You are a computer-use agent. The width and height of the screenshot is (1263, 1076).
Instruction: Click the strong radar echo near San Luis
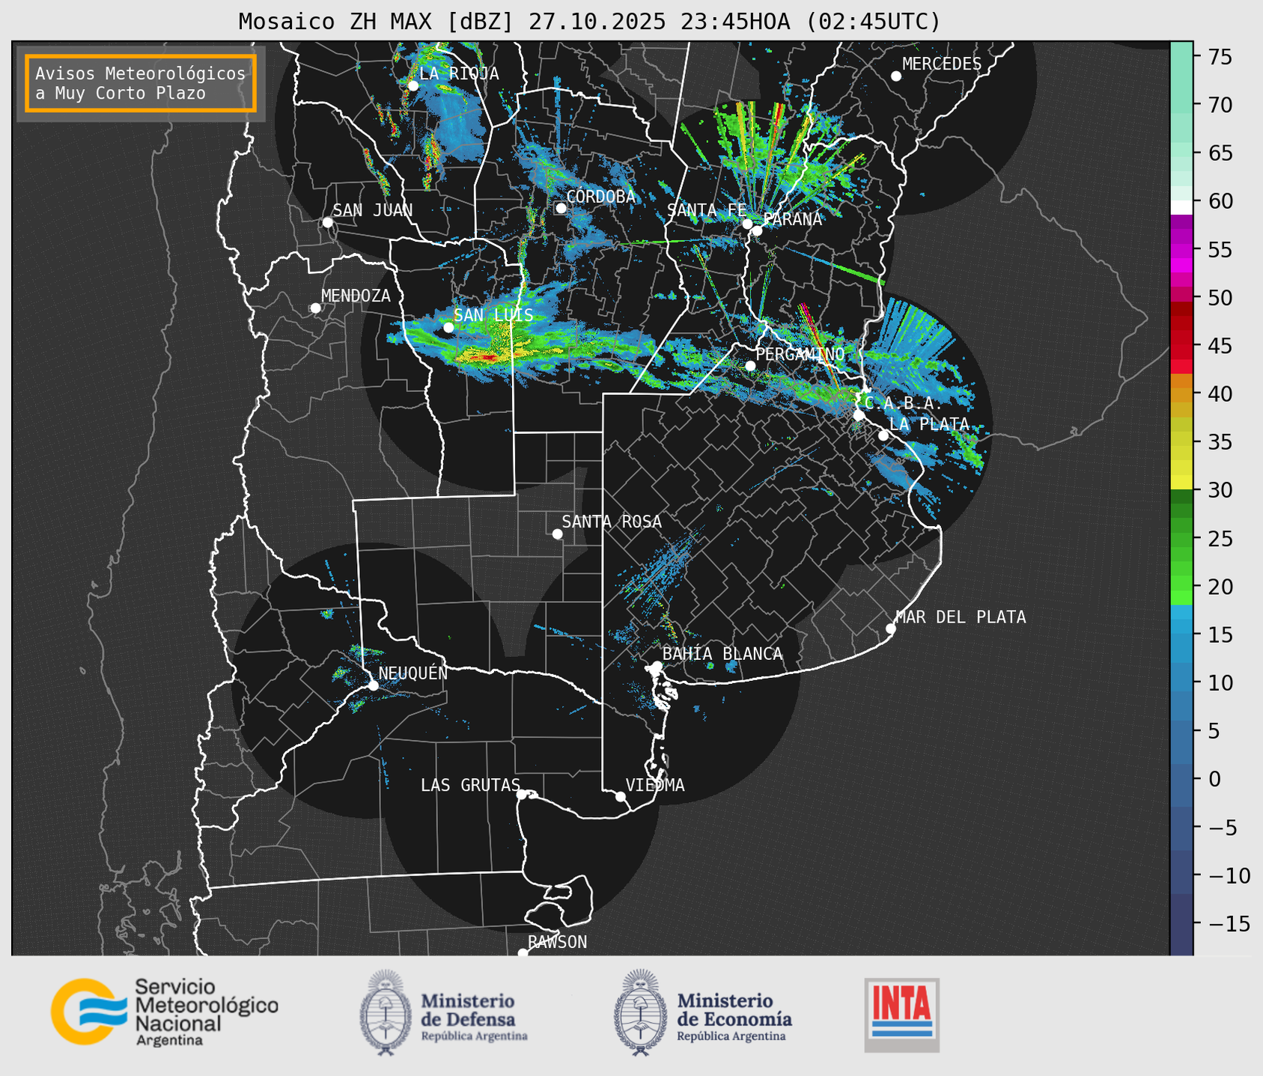[488, 358]
